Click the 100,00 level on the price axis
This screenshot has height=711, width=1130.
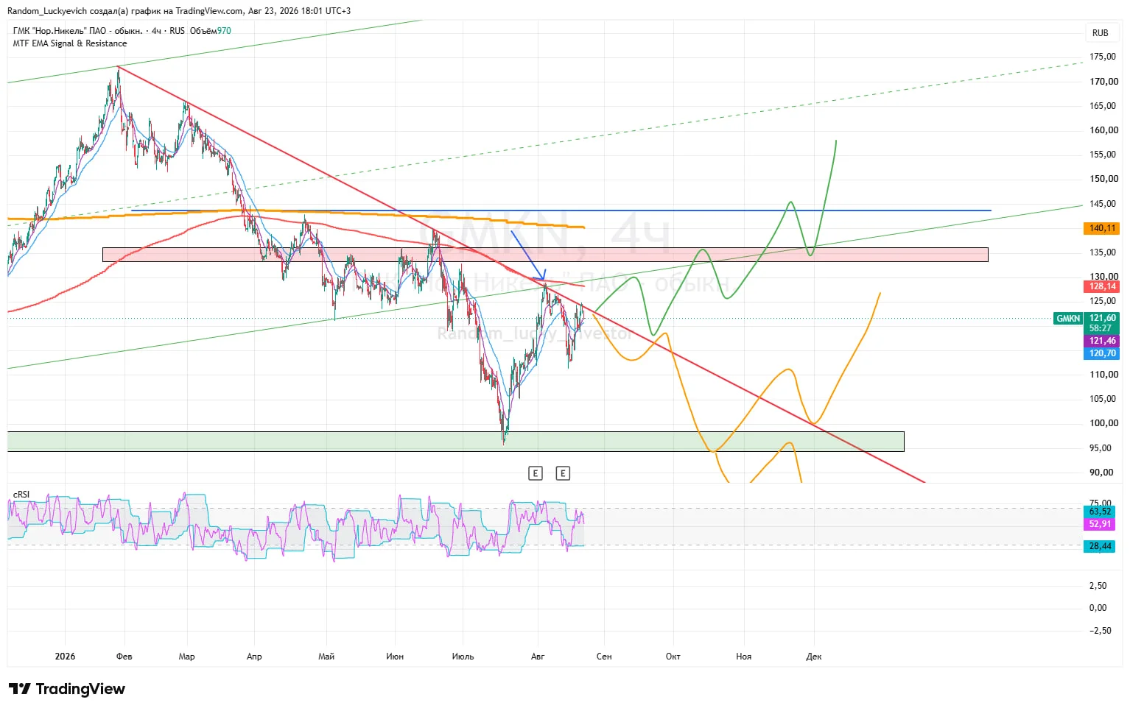(x=1103, y=423)
